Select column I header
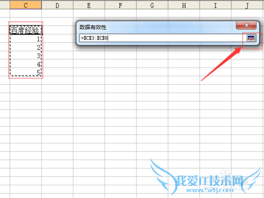The image size is (264, 198). (x=215, y=5)
